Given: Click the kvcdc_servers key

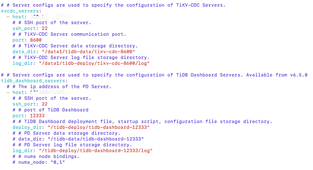Looking at the screenshot, I should pyautogui.click(x=21, y=11).
